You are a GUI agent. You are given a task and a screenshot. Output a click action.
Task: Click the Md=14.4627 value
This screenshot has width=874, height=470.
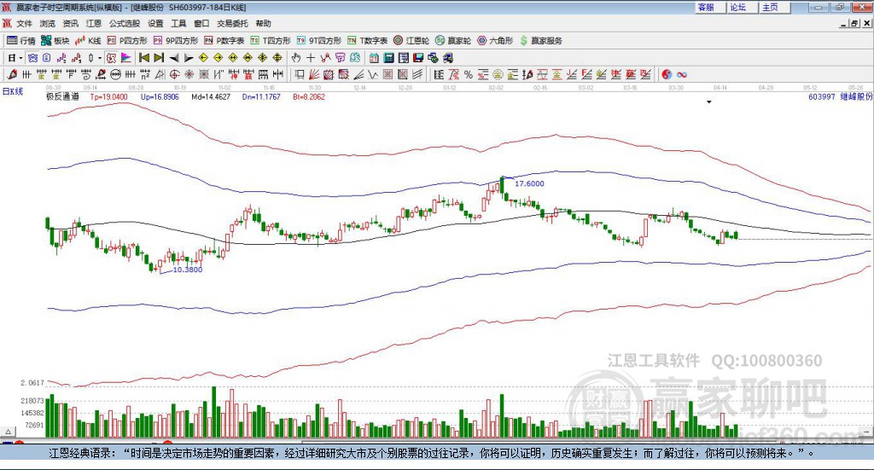pyautogui.click(x=211, y=97)
